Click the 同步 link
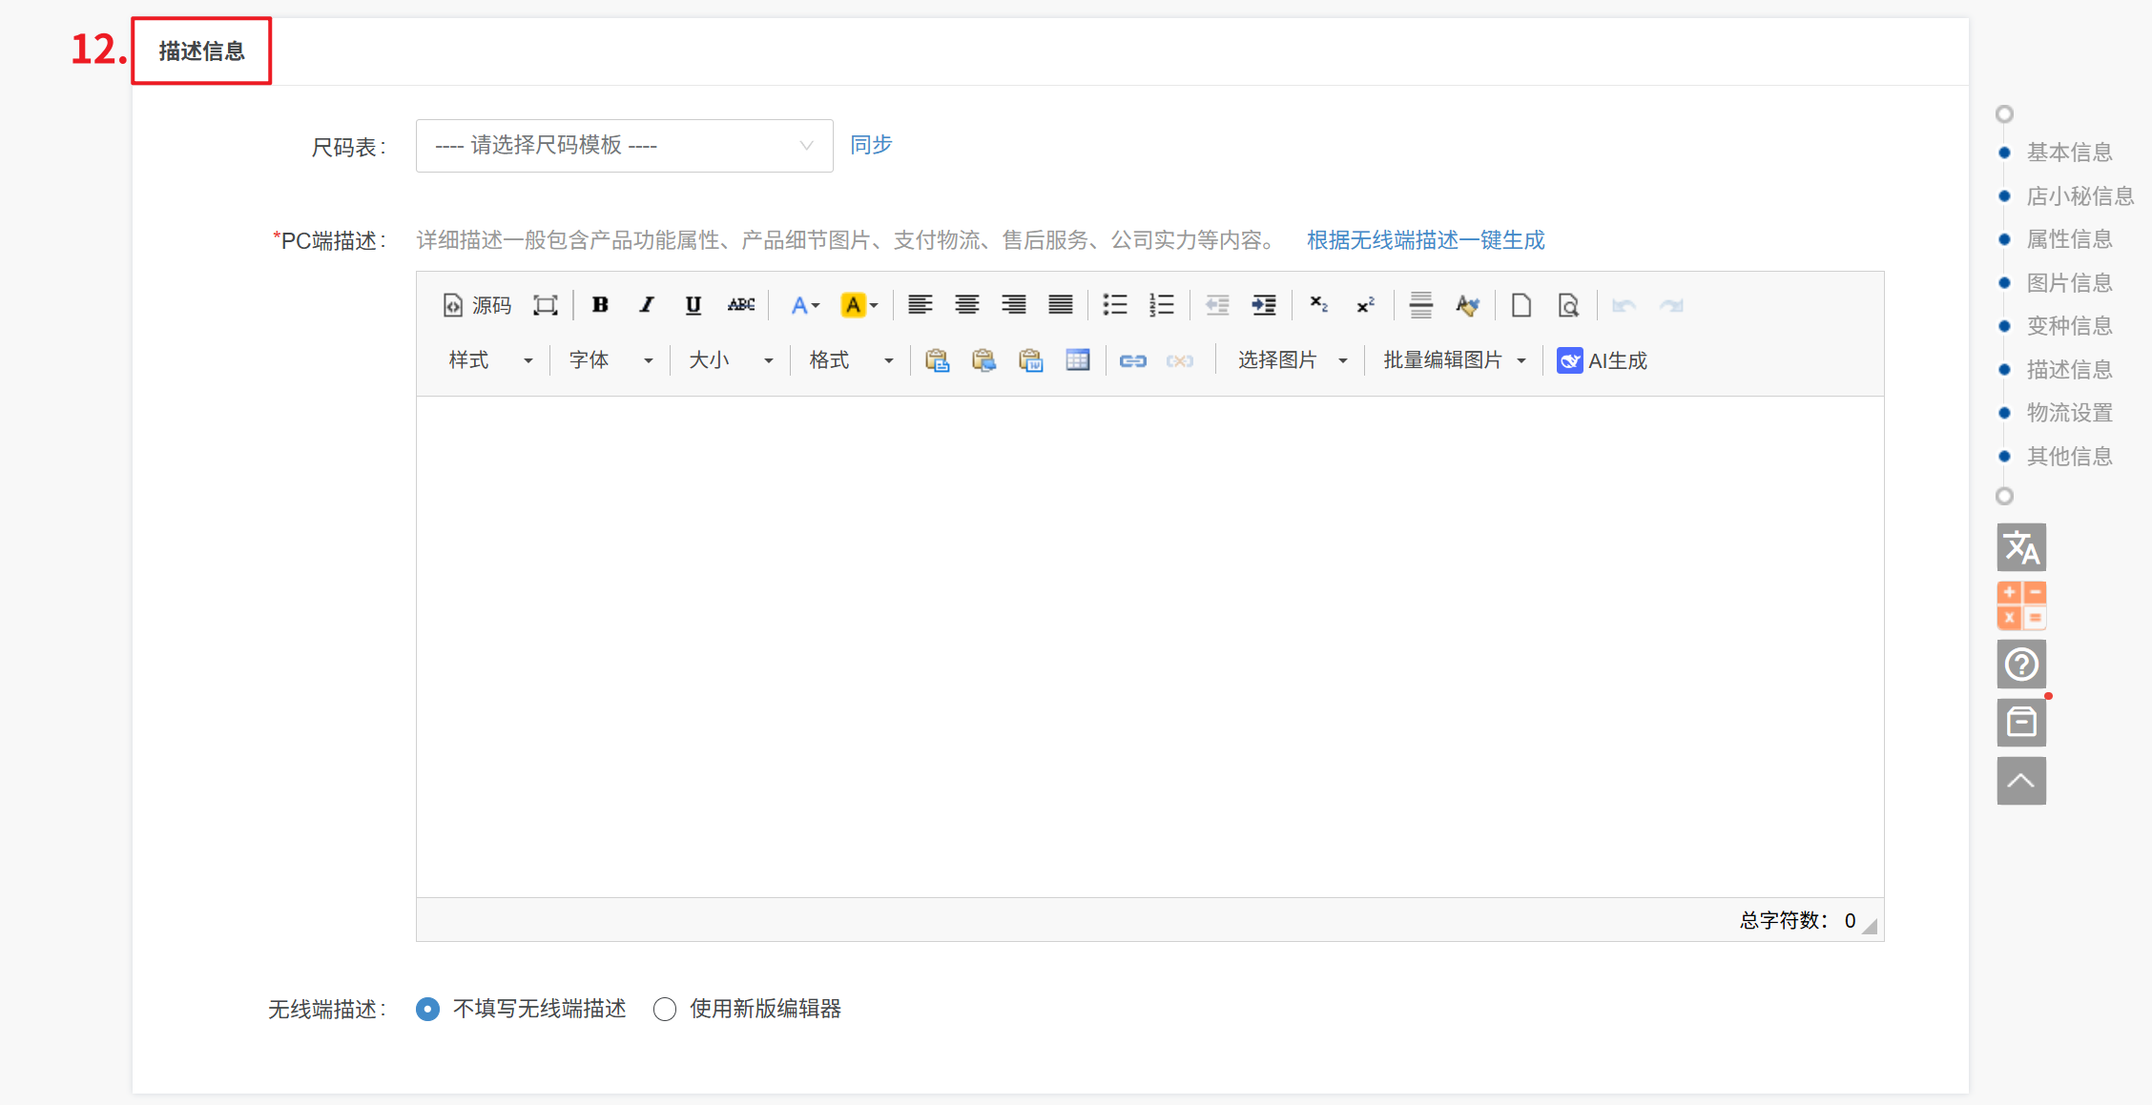The height and width of the screenshot is (1105, 2152). (x=870, y=145)
